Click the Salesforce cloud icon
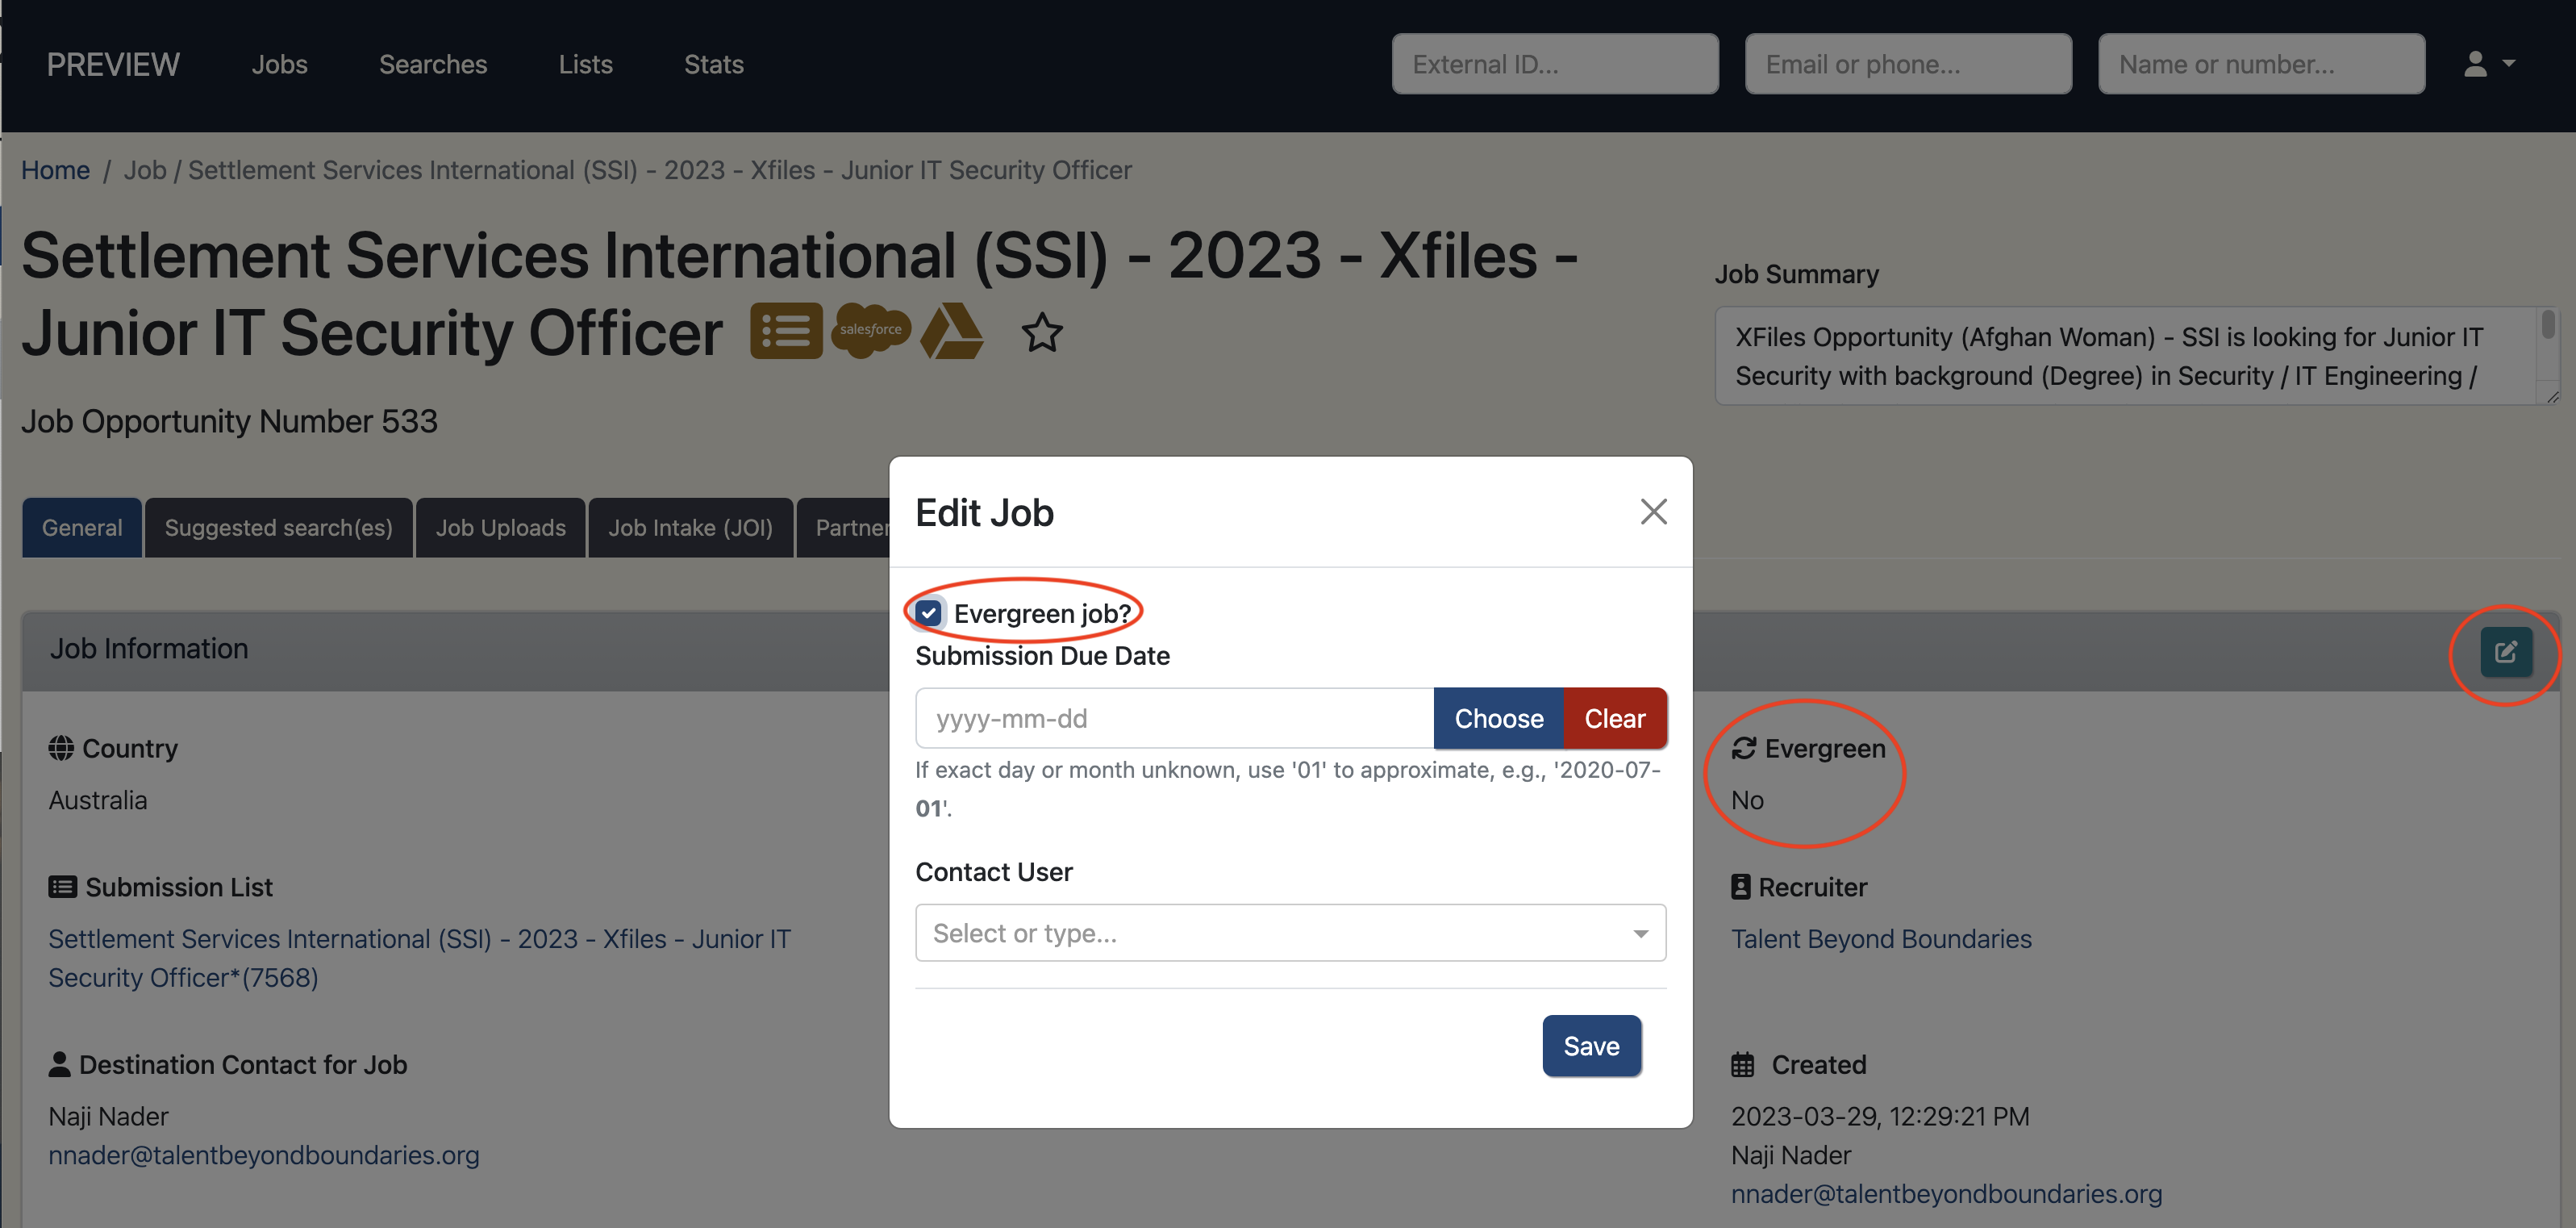The width and height of the screenshot is (2576, 1228). click(x=870, y=330)
